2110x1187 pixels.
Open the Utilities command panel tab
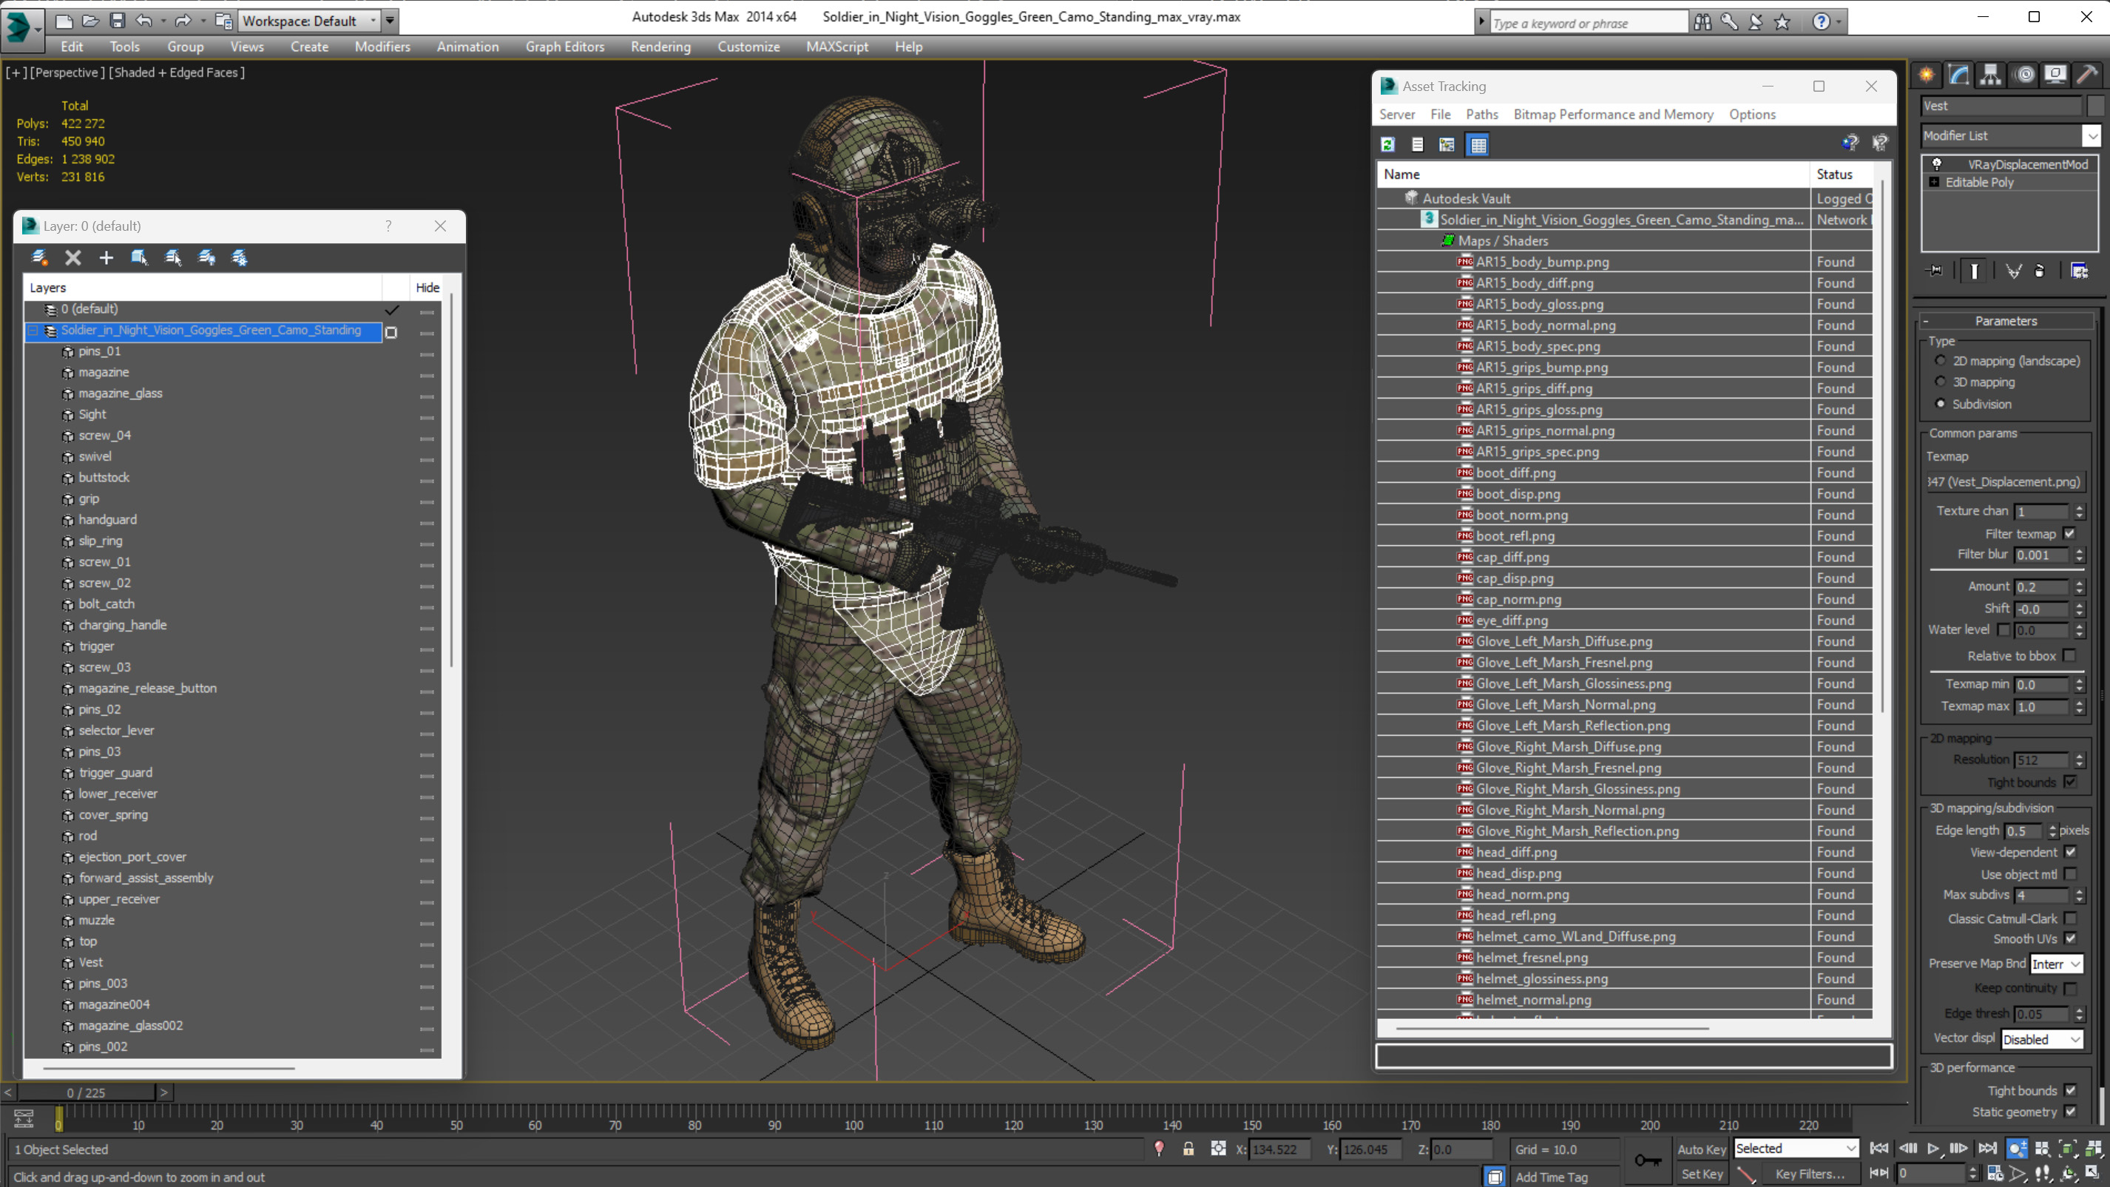point(2087,75)
